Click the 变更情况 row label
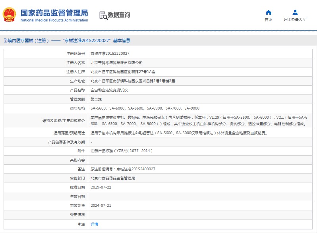This screenshot has width=317, height=233. 77,215
